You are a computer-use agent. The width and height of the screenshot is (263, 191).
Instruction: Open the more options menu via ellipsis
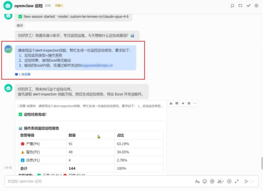coord(195,103)
